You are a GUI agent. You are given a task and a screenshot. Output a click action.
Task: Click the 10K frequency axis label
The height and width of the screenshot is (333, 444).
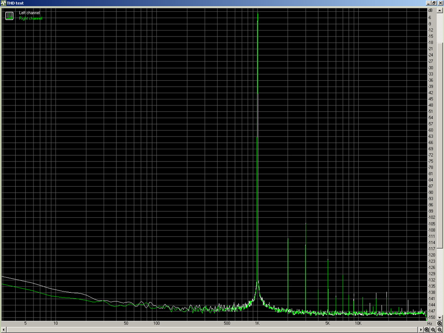(358, 324)
